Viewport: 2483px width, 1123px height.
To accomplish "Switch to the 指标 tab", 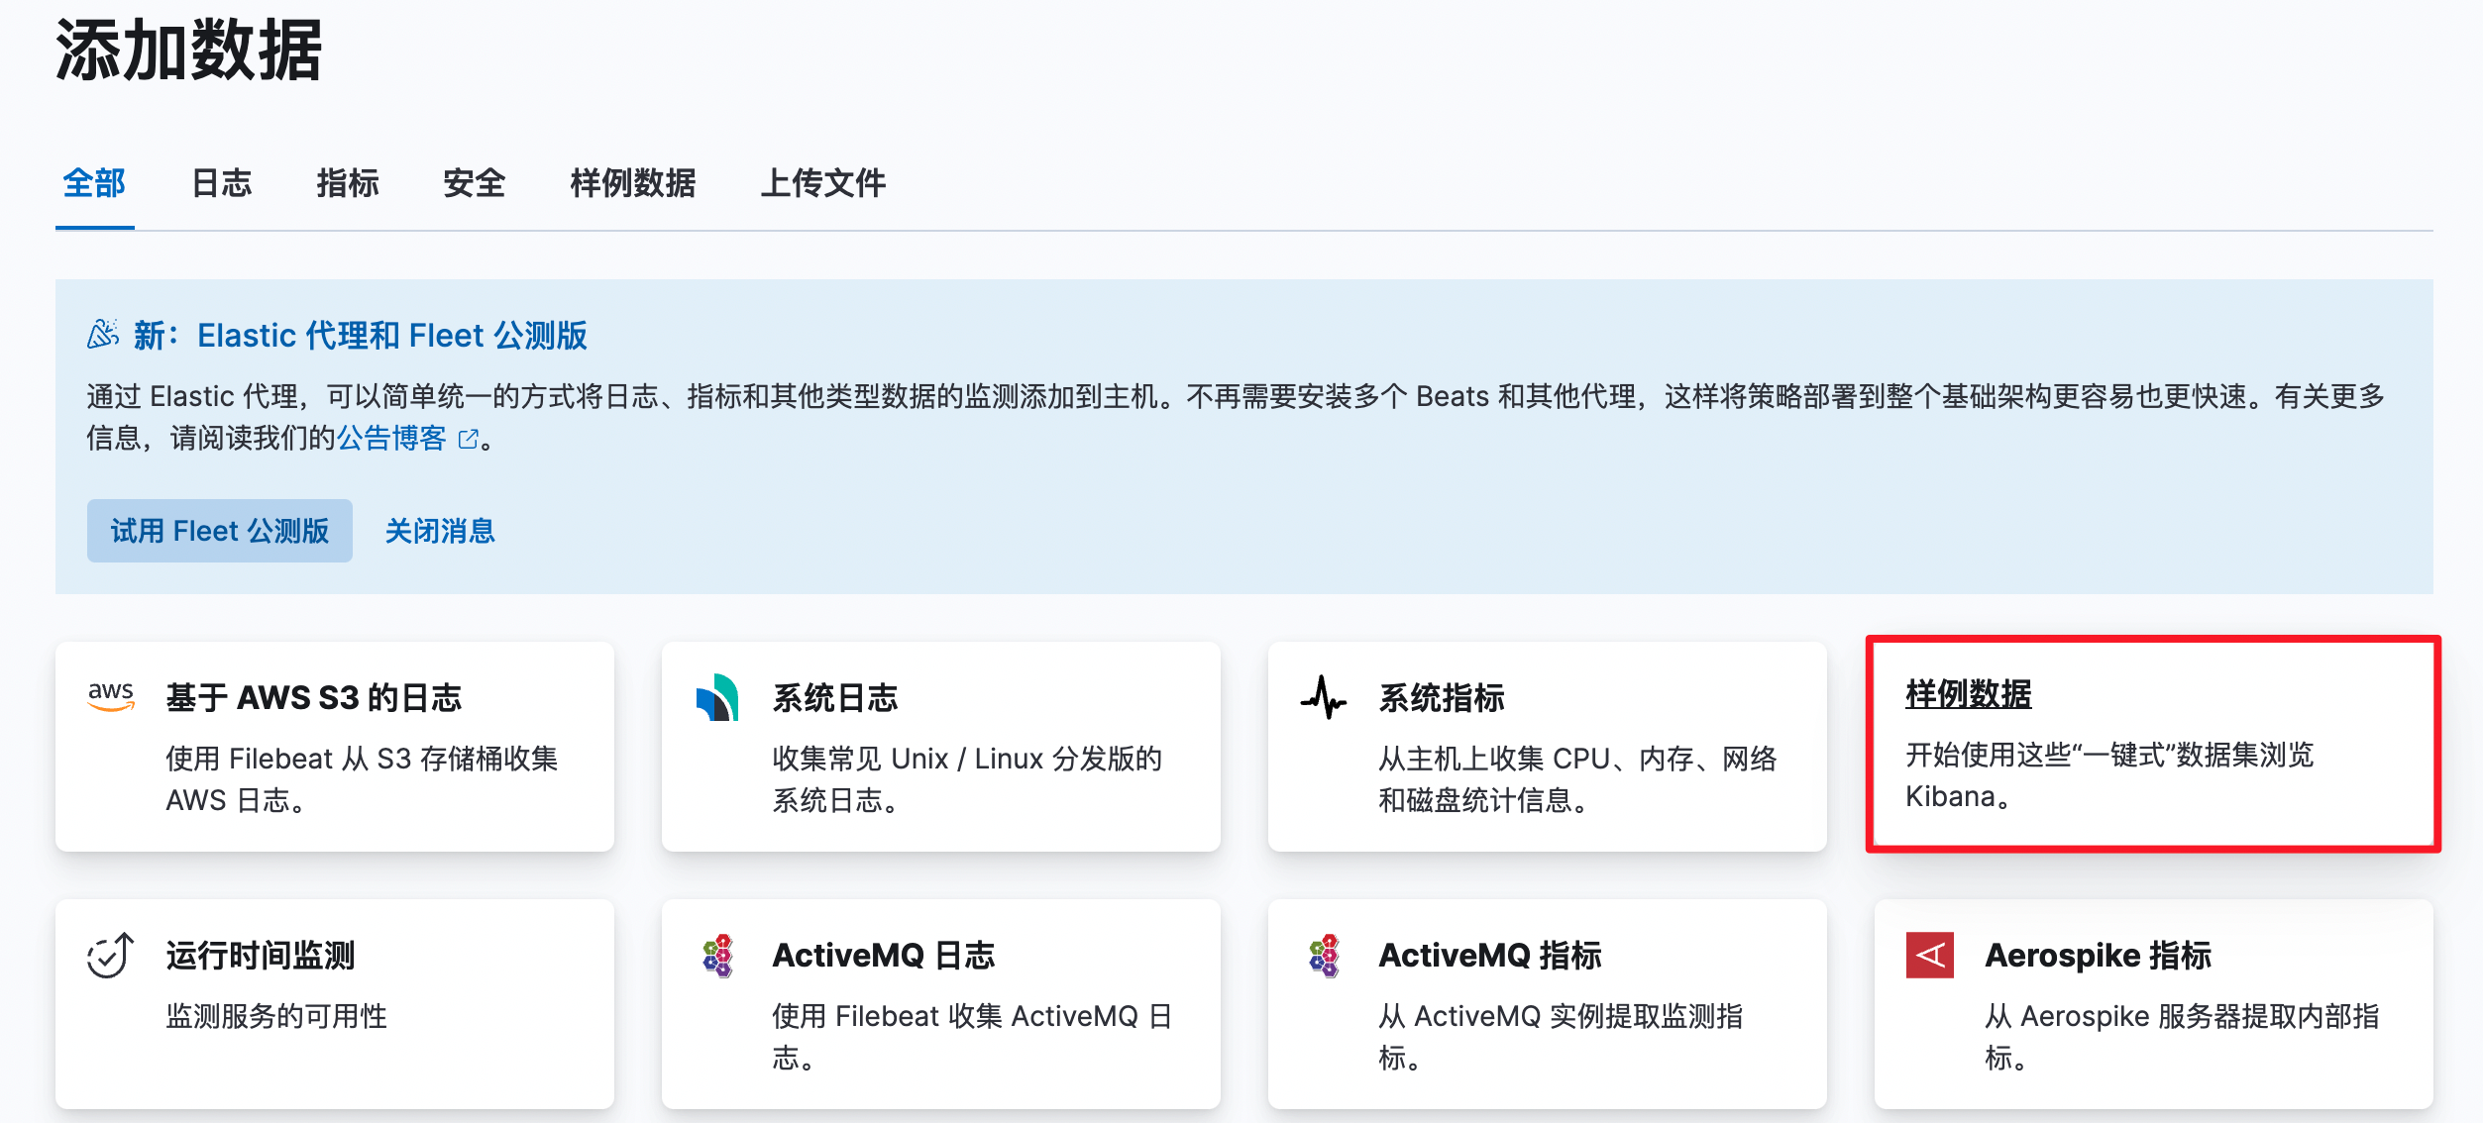I will (x=348, y=183).
